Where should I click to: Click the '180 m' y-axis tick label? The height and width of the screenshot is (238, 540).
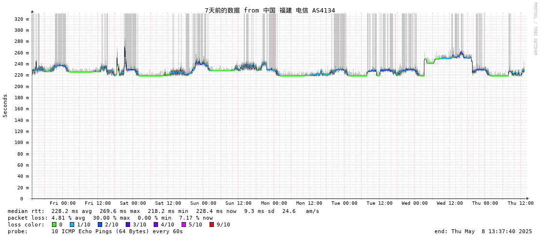click(22, 98)
